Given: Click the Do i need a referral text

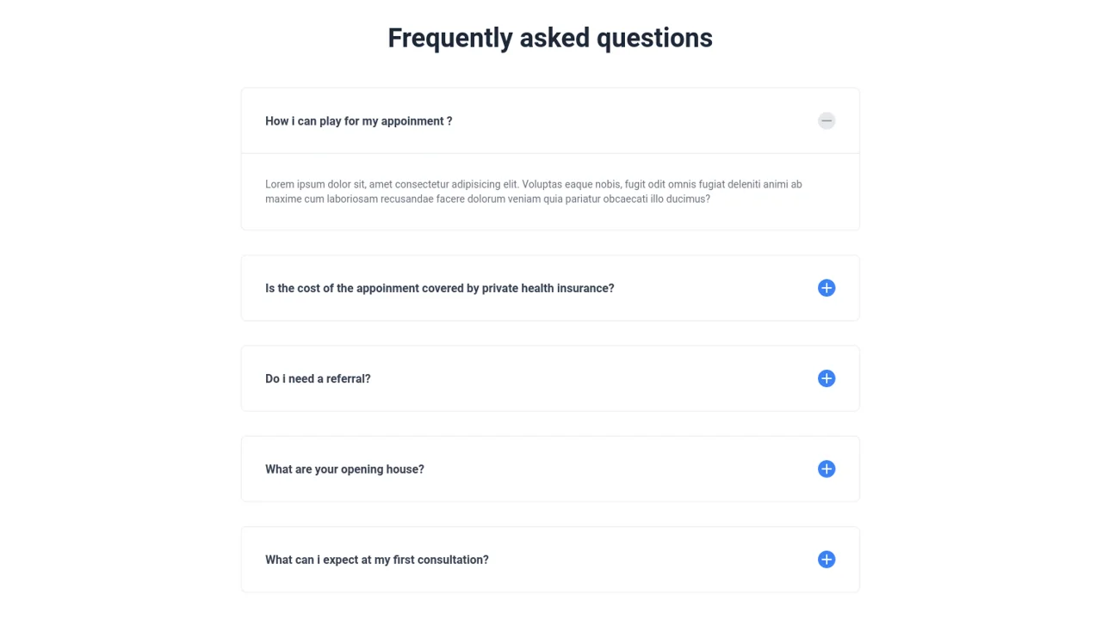Looking at the screenshot, I should pos(318,378).
